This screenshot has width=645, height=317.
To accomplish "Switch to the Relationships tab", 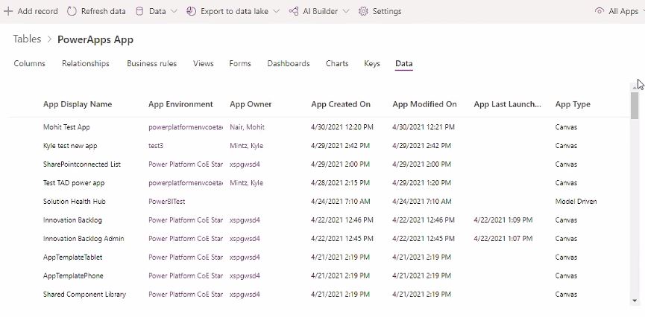I will 86,64.
